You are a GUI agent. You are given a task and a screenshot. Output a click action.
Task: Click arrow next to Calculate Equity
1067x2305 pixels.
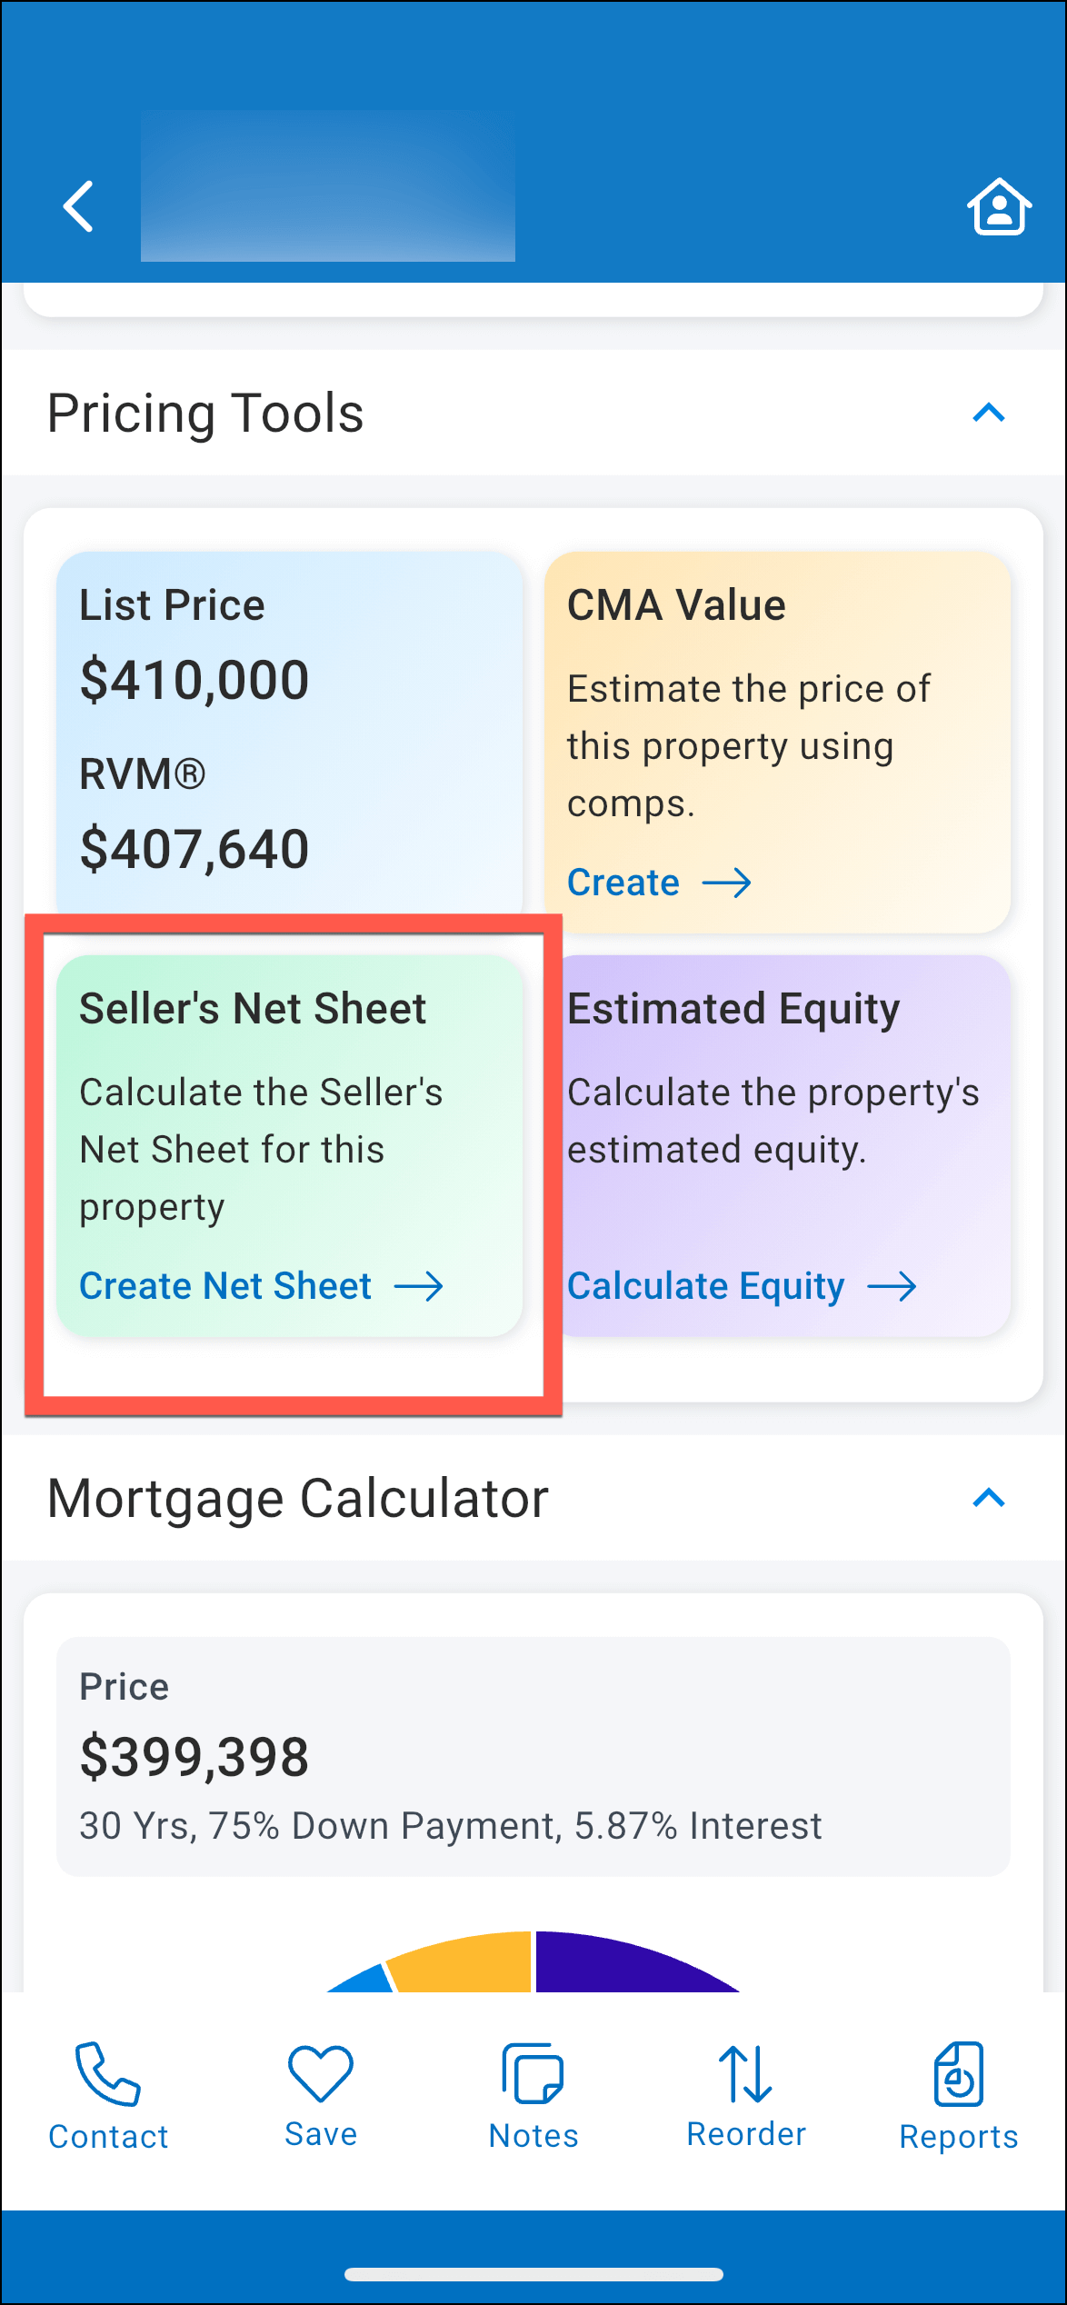(x=892, y=1286)
